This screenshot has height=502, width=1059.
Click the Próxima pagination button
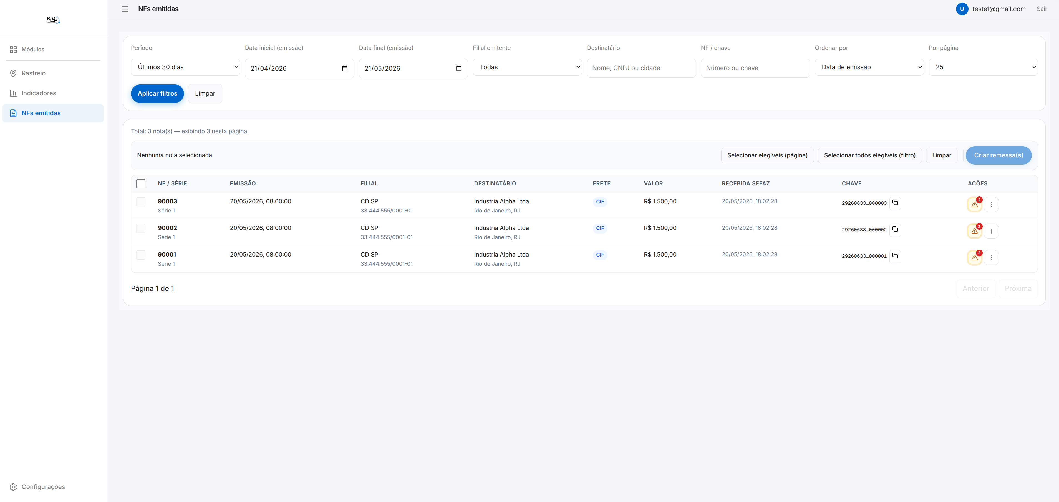1018,289
